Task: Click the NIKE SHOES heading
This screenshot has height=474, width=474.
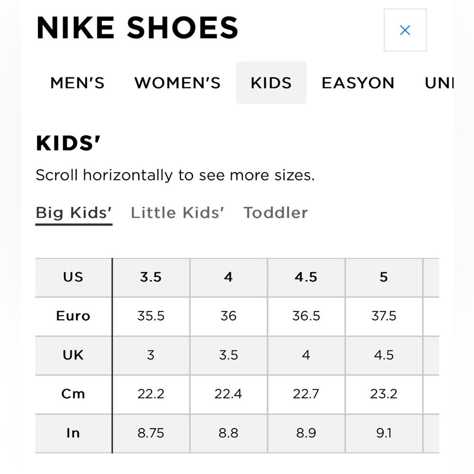Action: click(137, 28)
